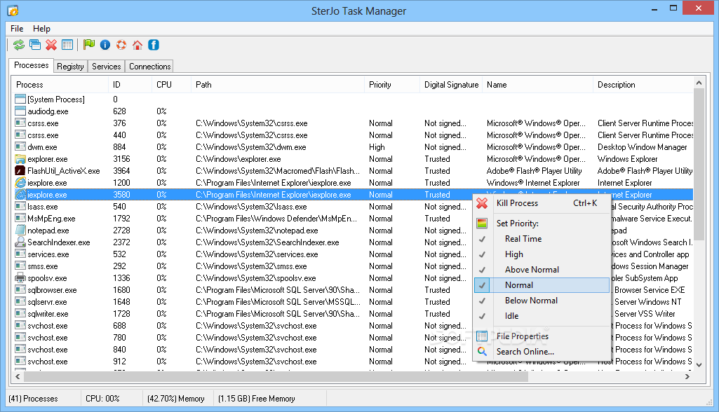Select the sqlservr.exe process row

(x=352, y=302)
